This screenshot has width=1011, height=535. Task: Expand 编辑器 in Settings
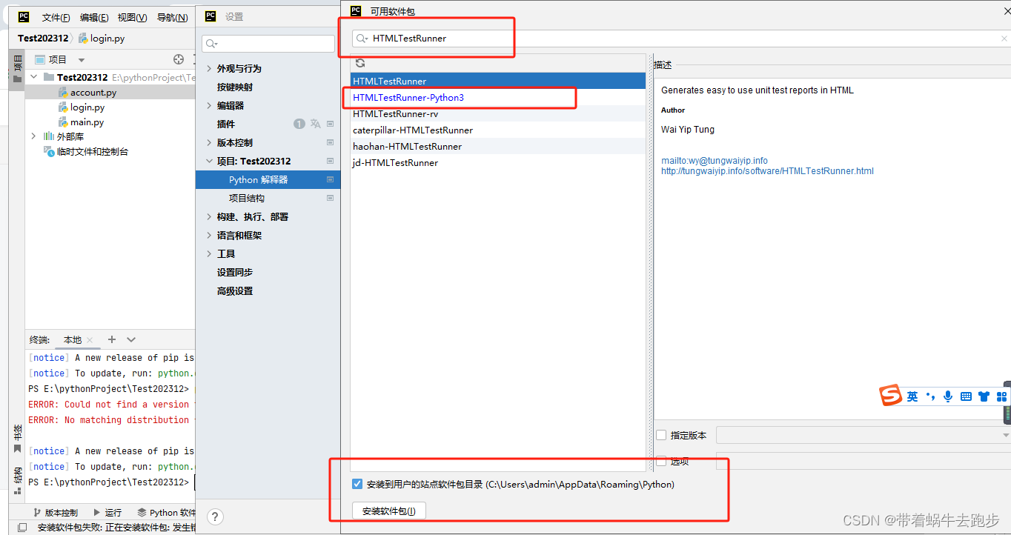(209, 105)
